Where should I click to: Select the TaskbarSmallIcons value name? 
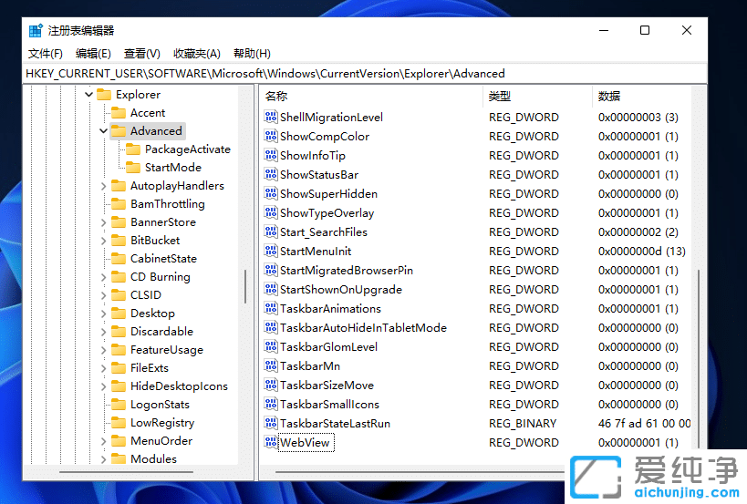point(329,404)
